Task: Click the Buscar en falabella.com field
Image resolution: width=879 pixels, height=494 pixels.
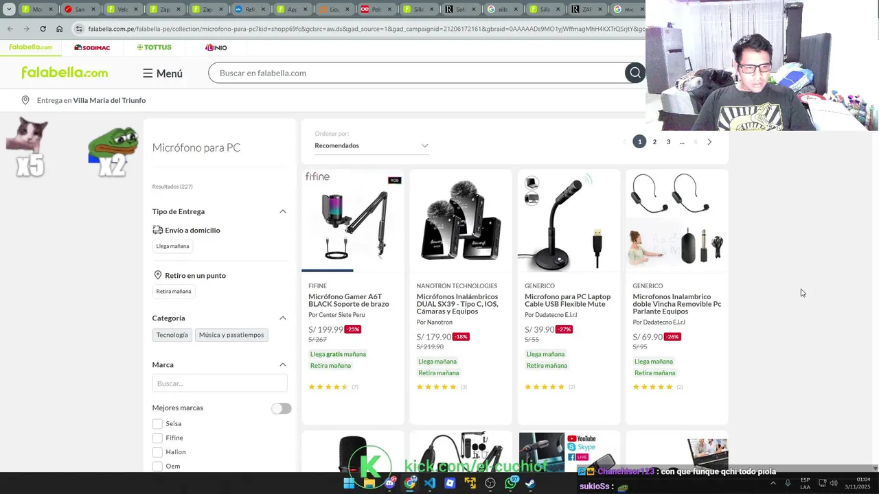Action: pyautogui.click(x=416, y=73)
